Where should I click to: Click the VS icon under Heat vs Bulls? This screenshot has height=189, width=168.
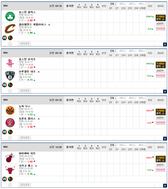(x=4, y=179)
